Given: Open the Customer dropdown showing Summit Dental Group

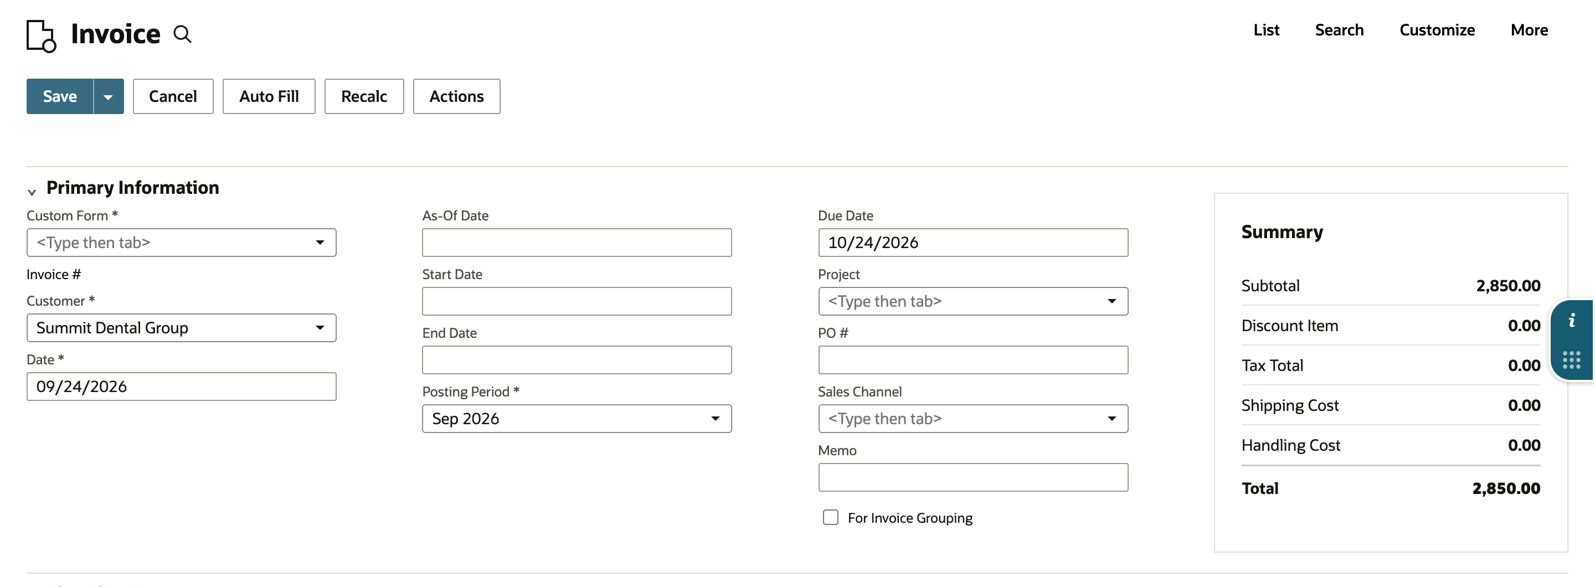Looking at the screenshot, I should (182, 327).
